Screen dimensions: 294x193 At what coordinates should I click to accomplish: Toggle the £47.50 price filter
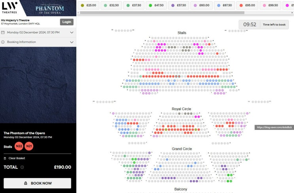[157, 6]
